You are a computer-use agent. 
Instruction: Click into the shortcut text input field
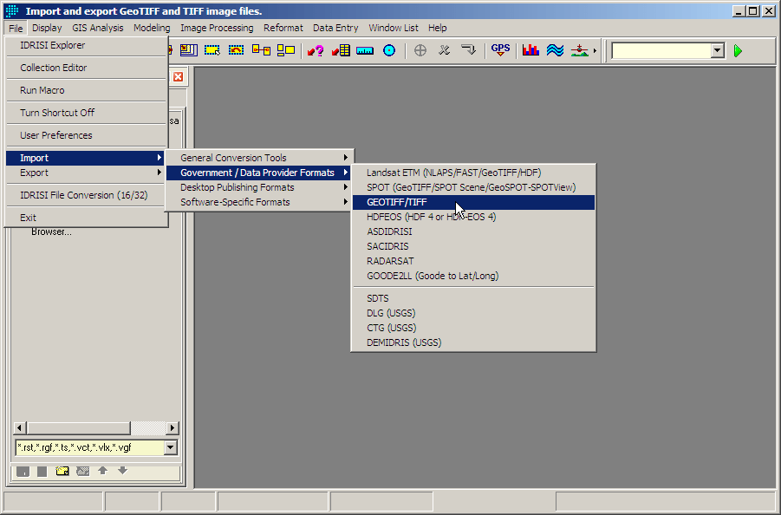tap(661, 50)
